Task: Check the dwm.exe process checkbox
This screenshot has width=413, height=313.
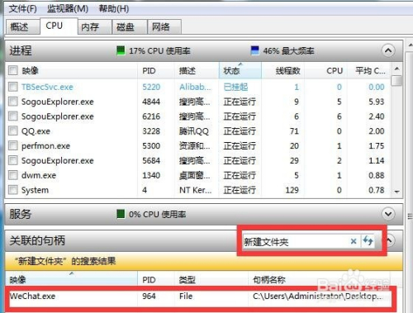Action: click(13, 175)
